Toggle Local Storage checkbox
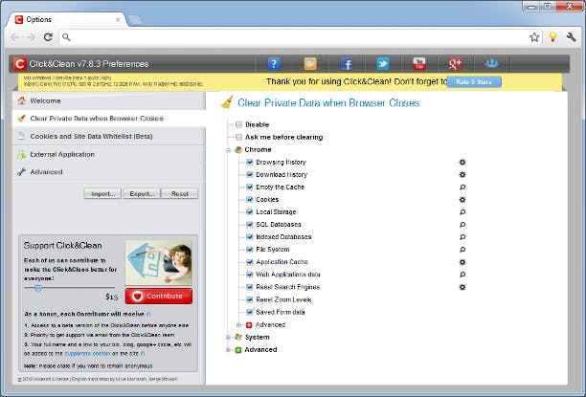586x397 pixels. pyautogui.click(x=250, y=212)
